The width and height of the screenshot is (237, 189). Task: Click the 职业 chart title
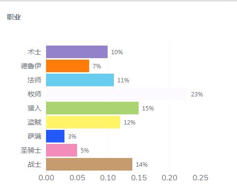pos(14,17)
